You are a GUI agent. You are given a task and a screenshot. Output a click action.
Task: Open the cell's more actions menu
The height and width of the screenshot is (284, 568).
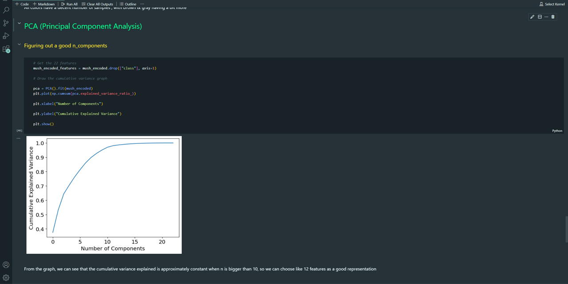click(546, 16)
